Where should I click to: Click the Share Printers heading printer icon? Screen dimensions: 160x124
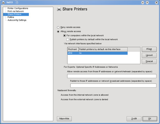[x=59, y=9]
